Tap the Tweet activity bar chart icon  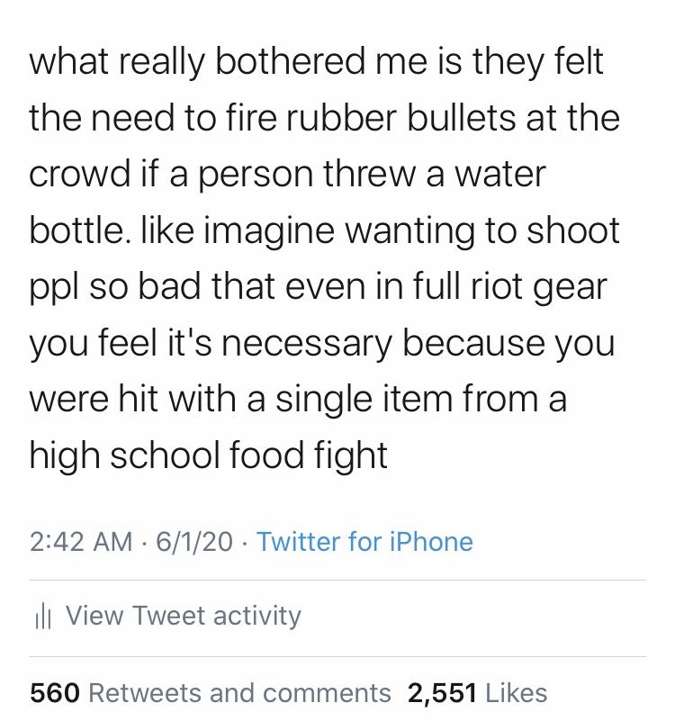pyautogui.click(x=41, y=617)
